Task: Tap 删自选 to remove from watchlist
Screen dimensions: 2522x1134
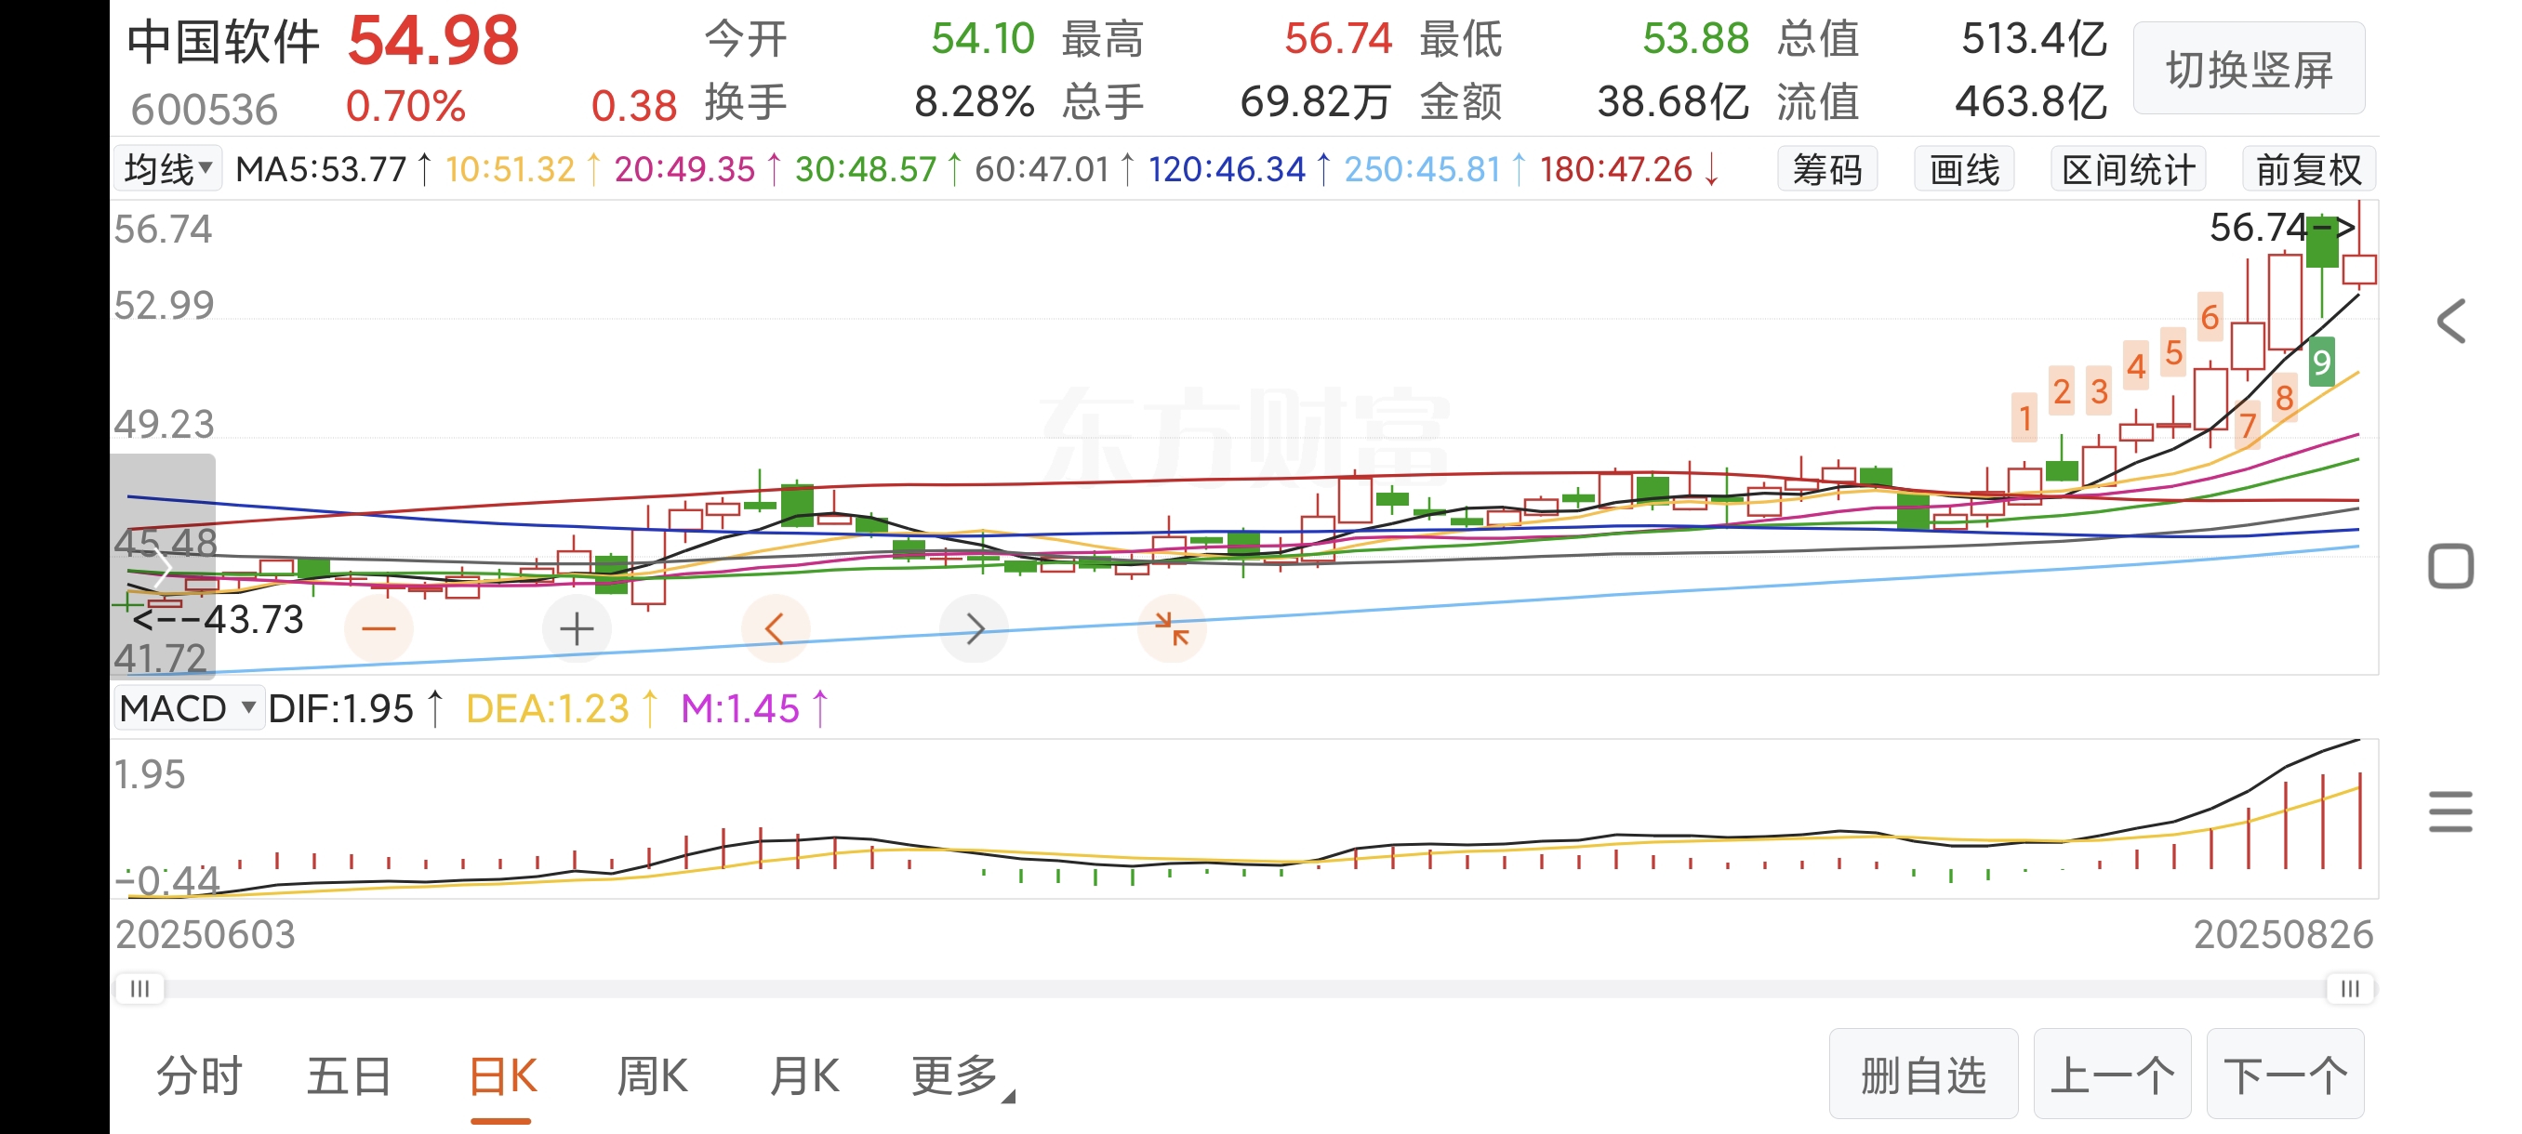Action: pos(1923,1075)
